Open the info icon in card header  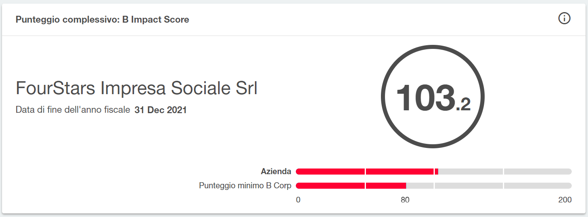pos(564,19)
